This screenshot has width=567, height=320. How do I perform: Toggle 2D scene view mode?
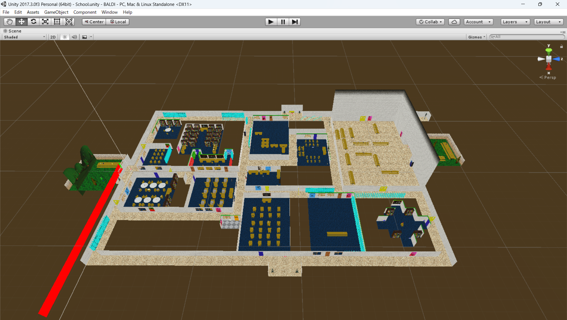(53, 37)
